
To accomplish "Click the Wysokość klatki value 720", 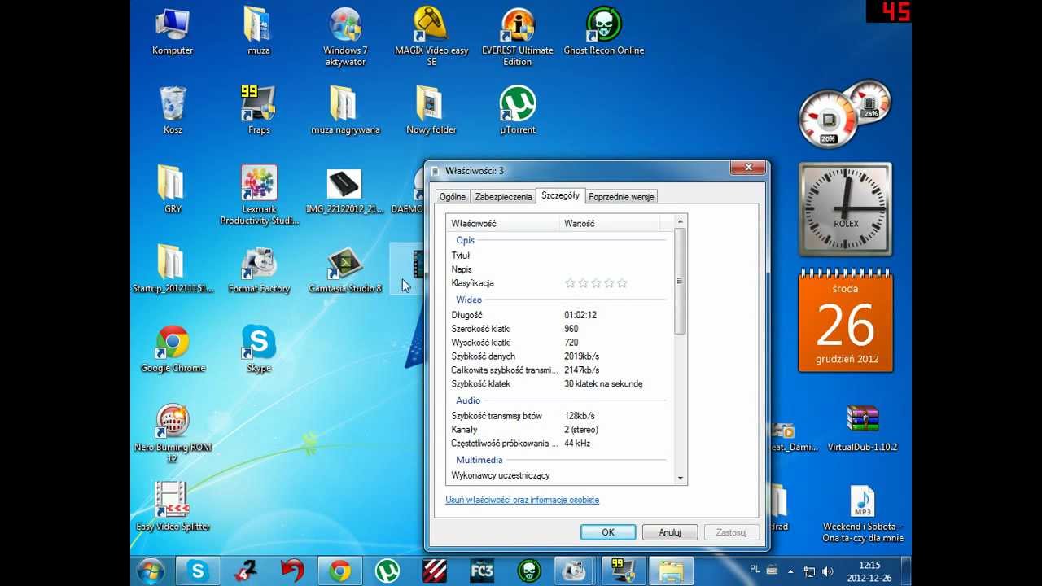I will point(571,343).
